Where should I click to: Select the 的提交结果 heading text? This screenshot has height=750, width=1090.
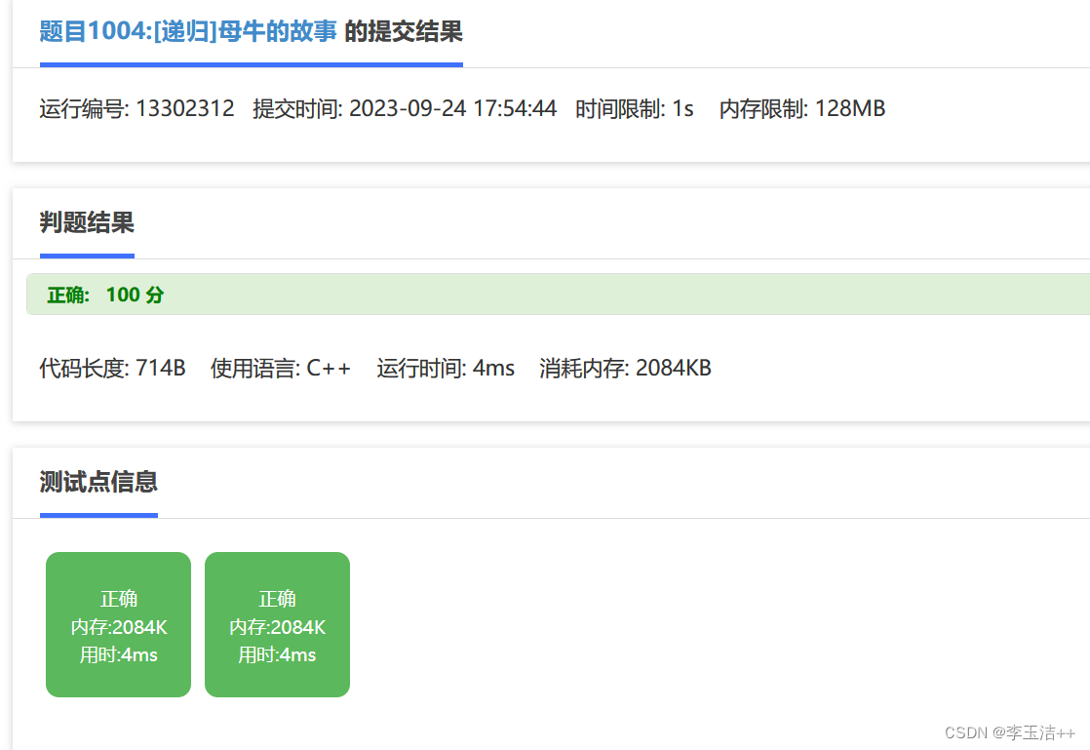[x=404, y=31]
